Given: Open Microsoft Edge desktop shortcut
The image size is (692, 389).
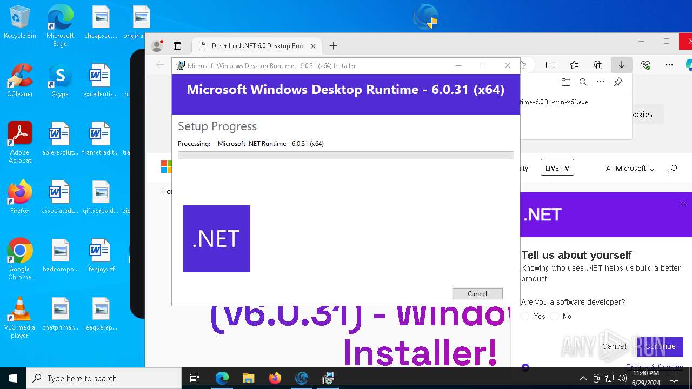Looking at the screenshot, I should [x=60, y=25].
